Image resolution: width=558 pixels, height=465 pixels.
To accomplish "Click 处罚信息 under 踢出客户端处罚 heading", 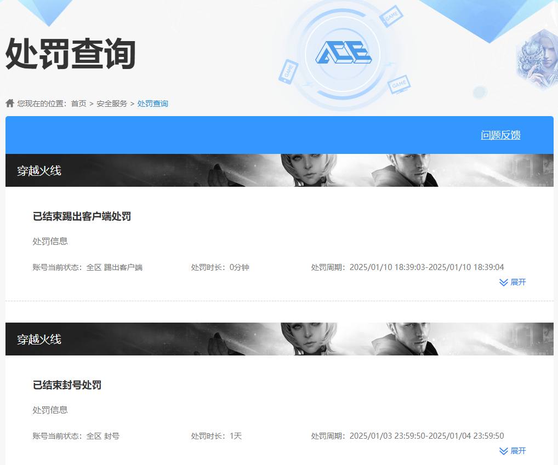I will (x=50, y=242).
